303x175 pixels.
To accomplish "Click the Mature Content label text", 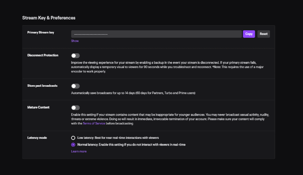I will coord(38,107).
